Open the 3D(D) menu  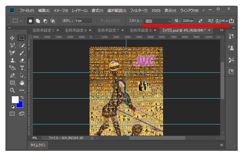pos(156,11)
